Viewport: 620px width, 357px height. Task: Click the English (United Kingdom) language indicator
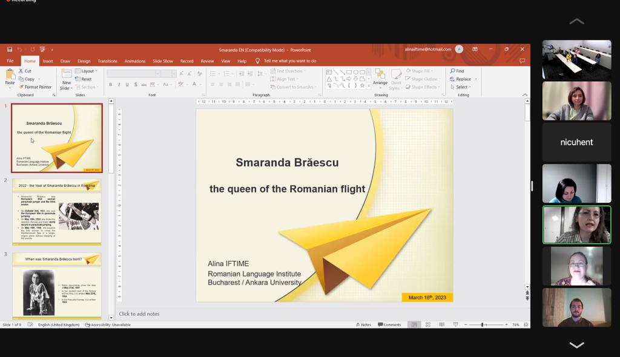[x=59, y=325]
